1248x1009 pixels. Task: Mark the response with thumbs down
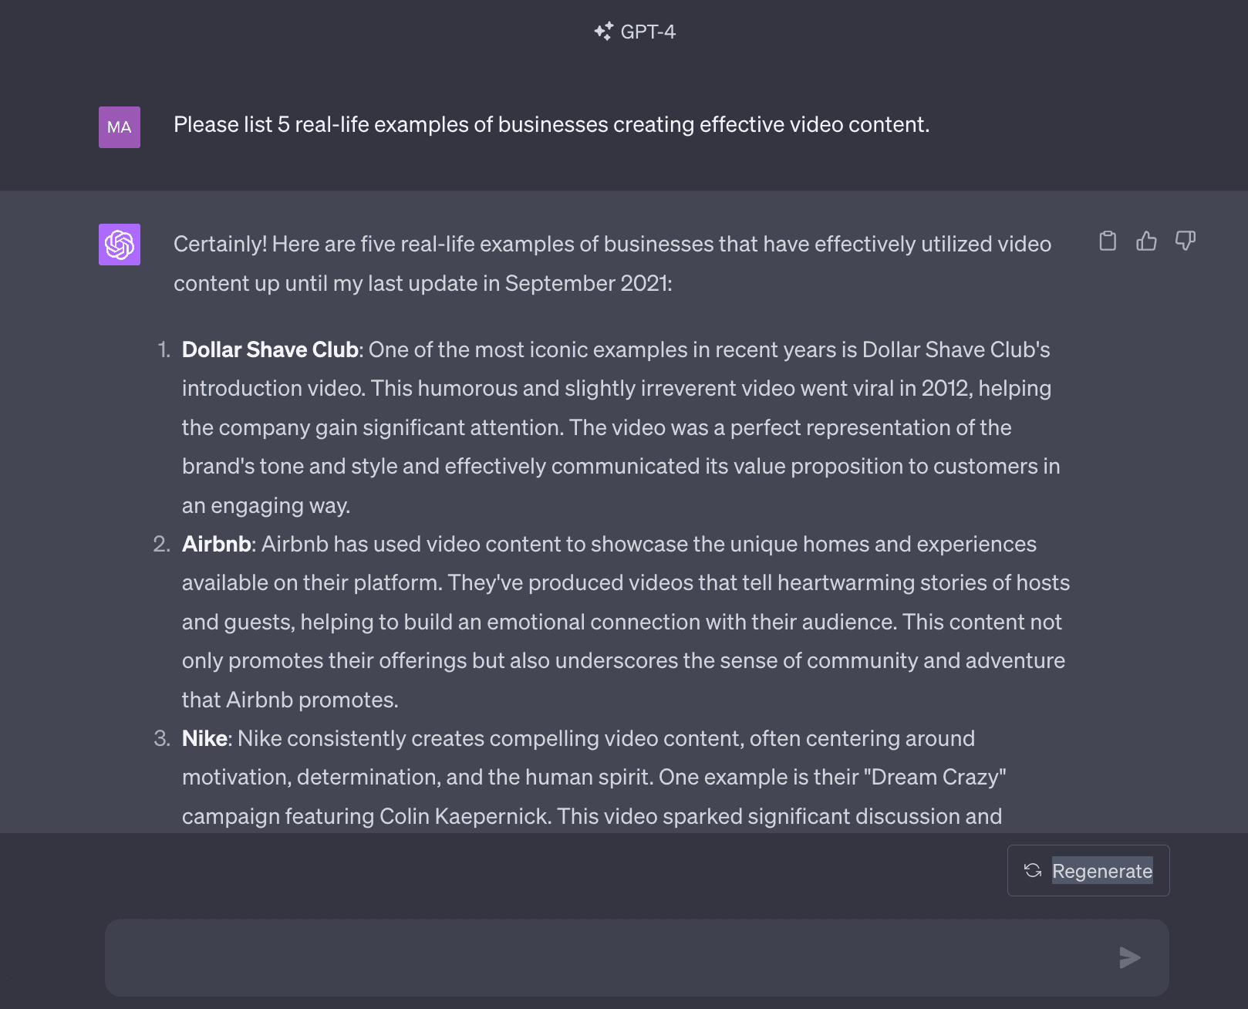(1186, 241)
